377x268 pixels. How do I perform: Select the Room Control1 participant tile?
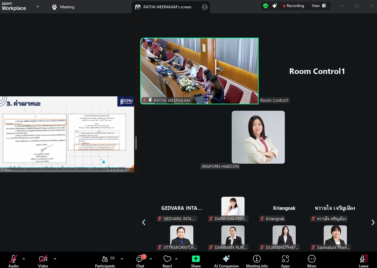(317, 71)
